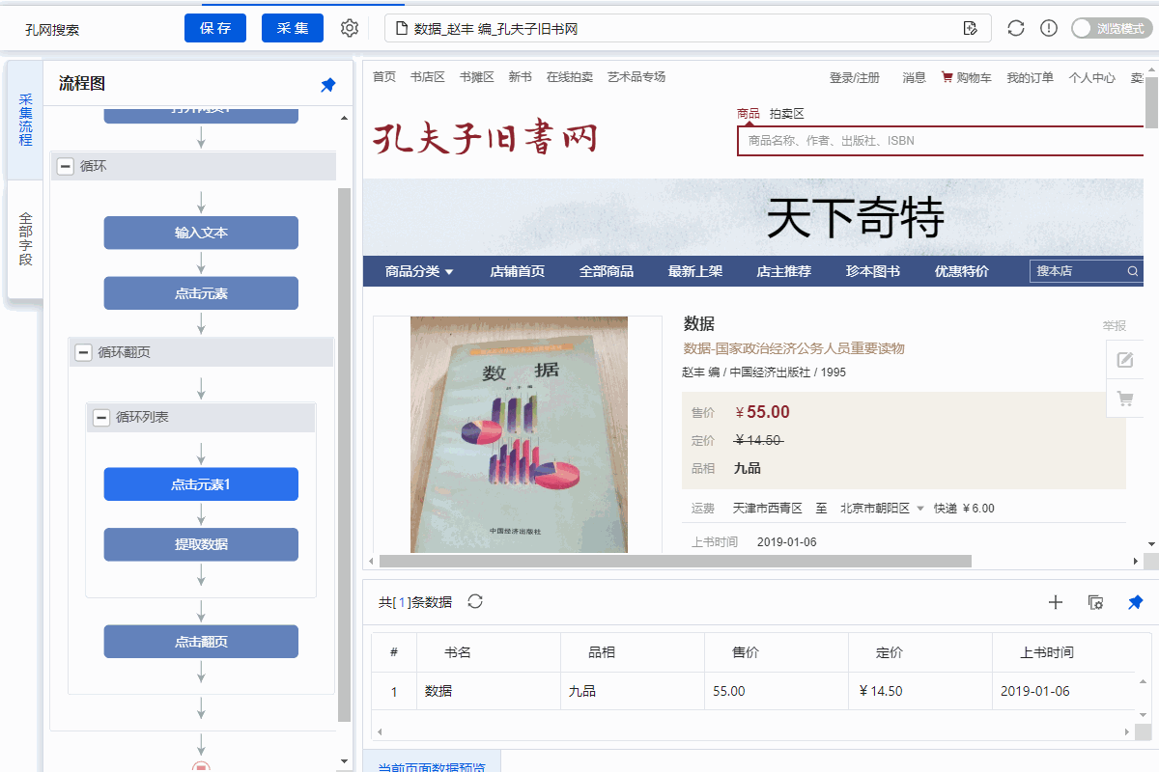Reload the page with the top toolbar refresh icon

pos(1016,28)
